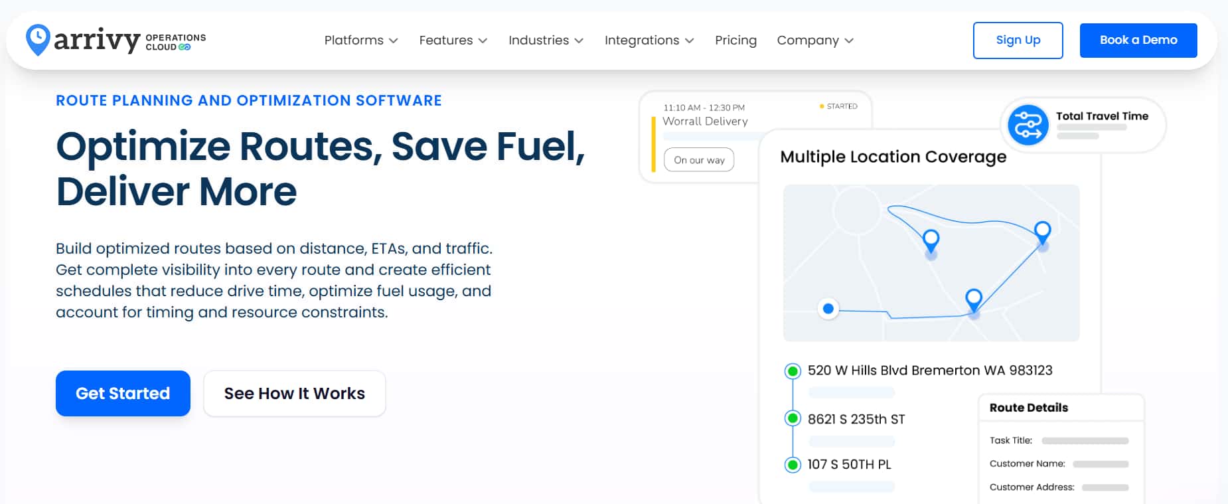Image resolution: width=1228 pixels, height=504 pixels.
Task: Click the green stop marker for 8621 S 235th ST
Action: [793, 418]
